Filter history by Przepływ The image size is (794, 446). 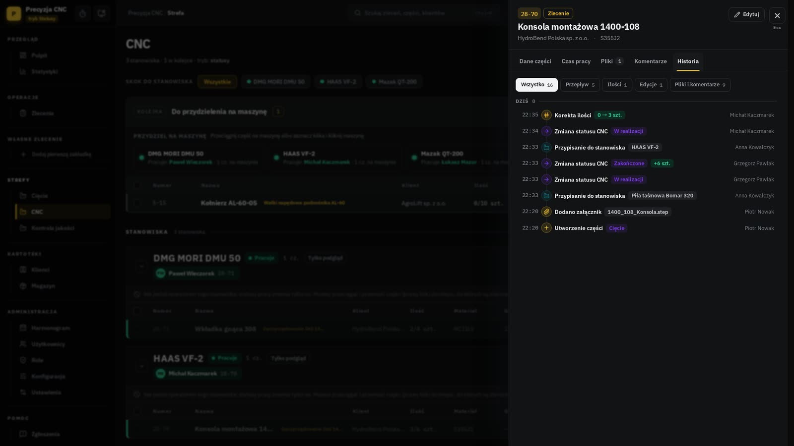[580, 85]
